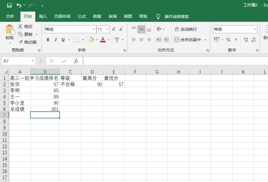Toggle bold formatting
This screenshot has height=182, width=268.
click(x=48, y=40)
